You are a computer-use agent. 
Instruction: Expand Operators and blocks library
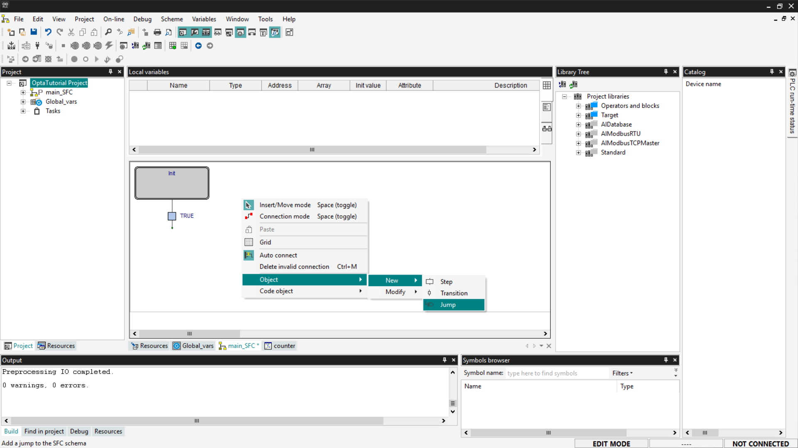click(x=578, y=106)
